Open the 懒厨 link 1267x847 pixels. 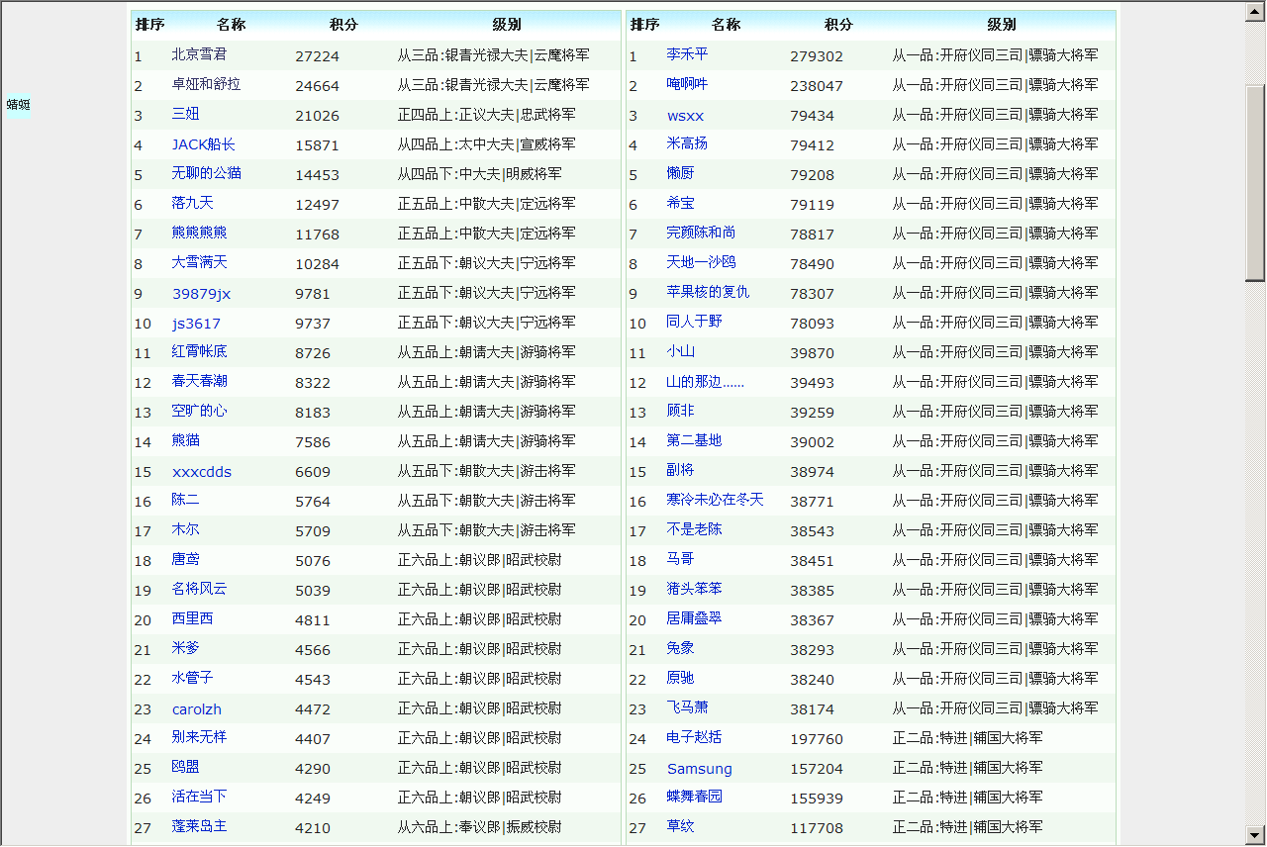pyautogui.click(x=681, y=173)
